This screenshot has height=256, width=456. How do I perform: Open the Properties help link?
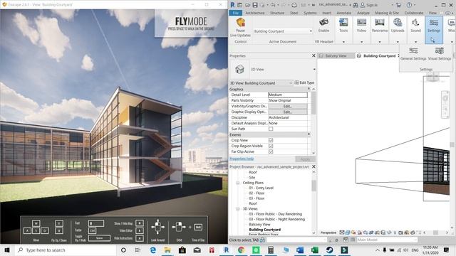(242, 159)
